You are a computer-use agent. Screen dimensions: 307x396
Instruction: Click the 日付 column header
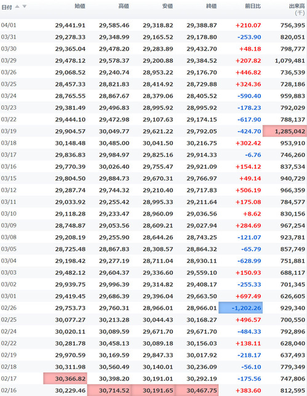pyautogui.click(x=7, y=7)
